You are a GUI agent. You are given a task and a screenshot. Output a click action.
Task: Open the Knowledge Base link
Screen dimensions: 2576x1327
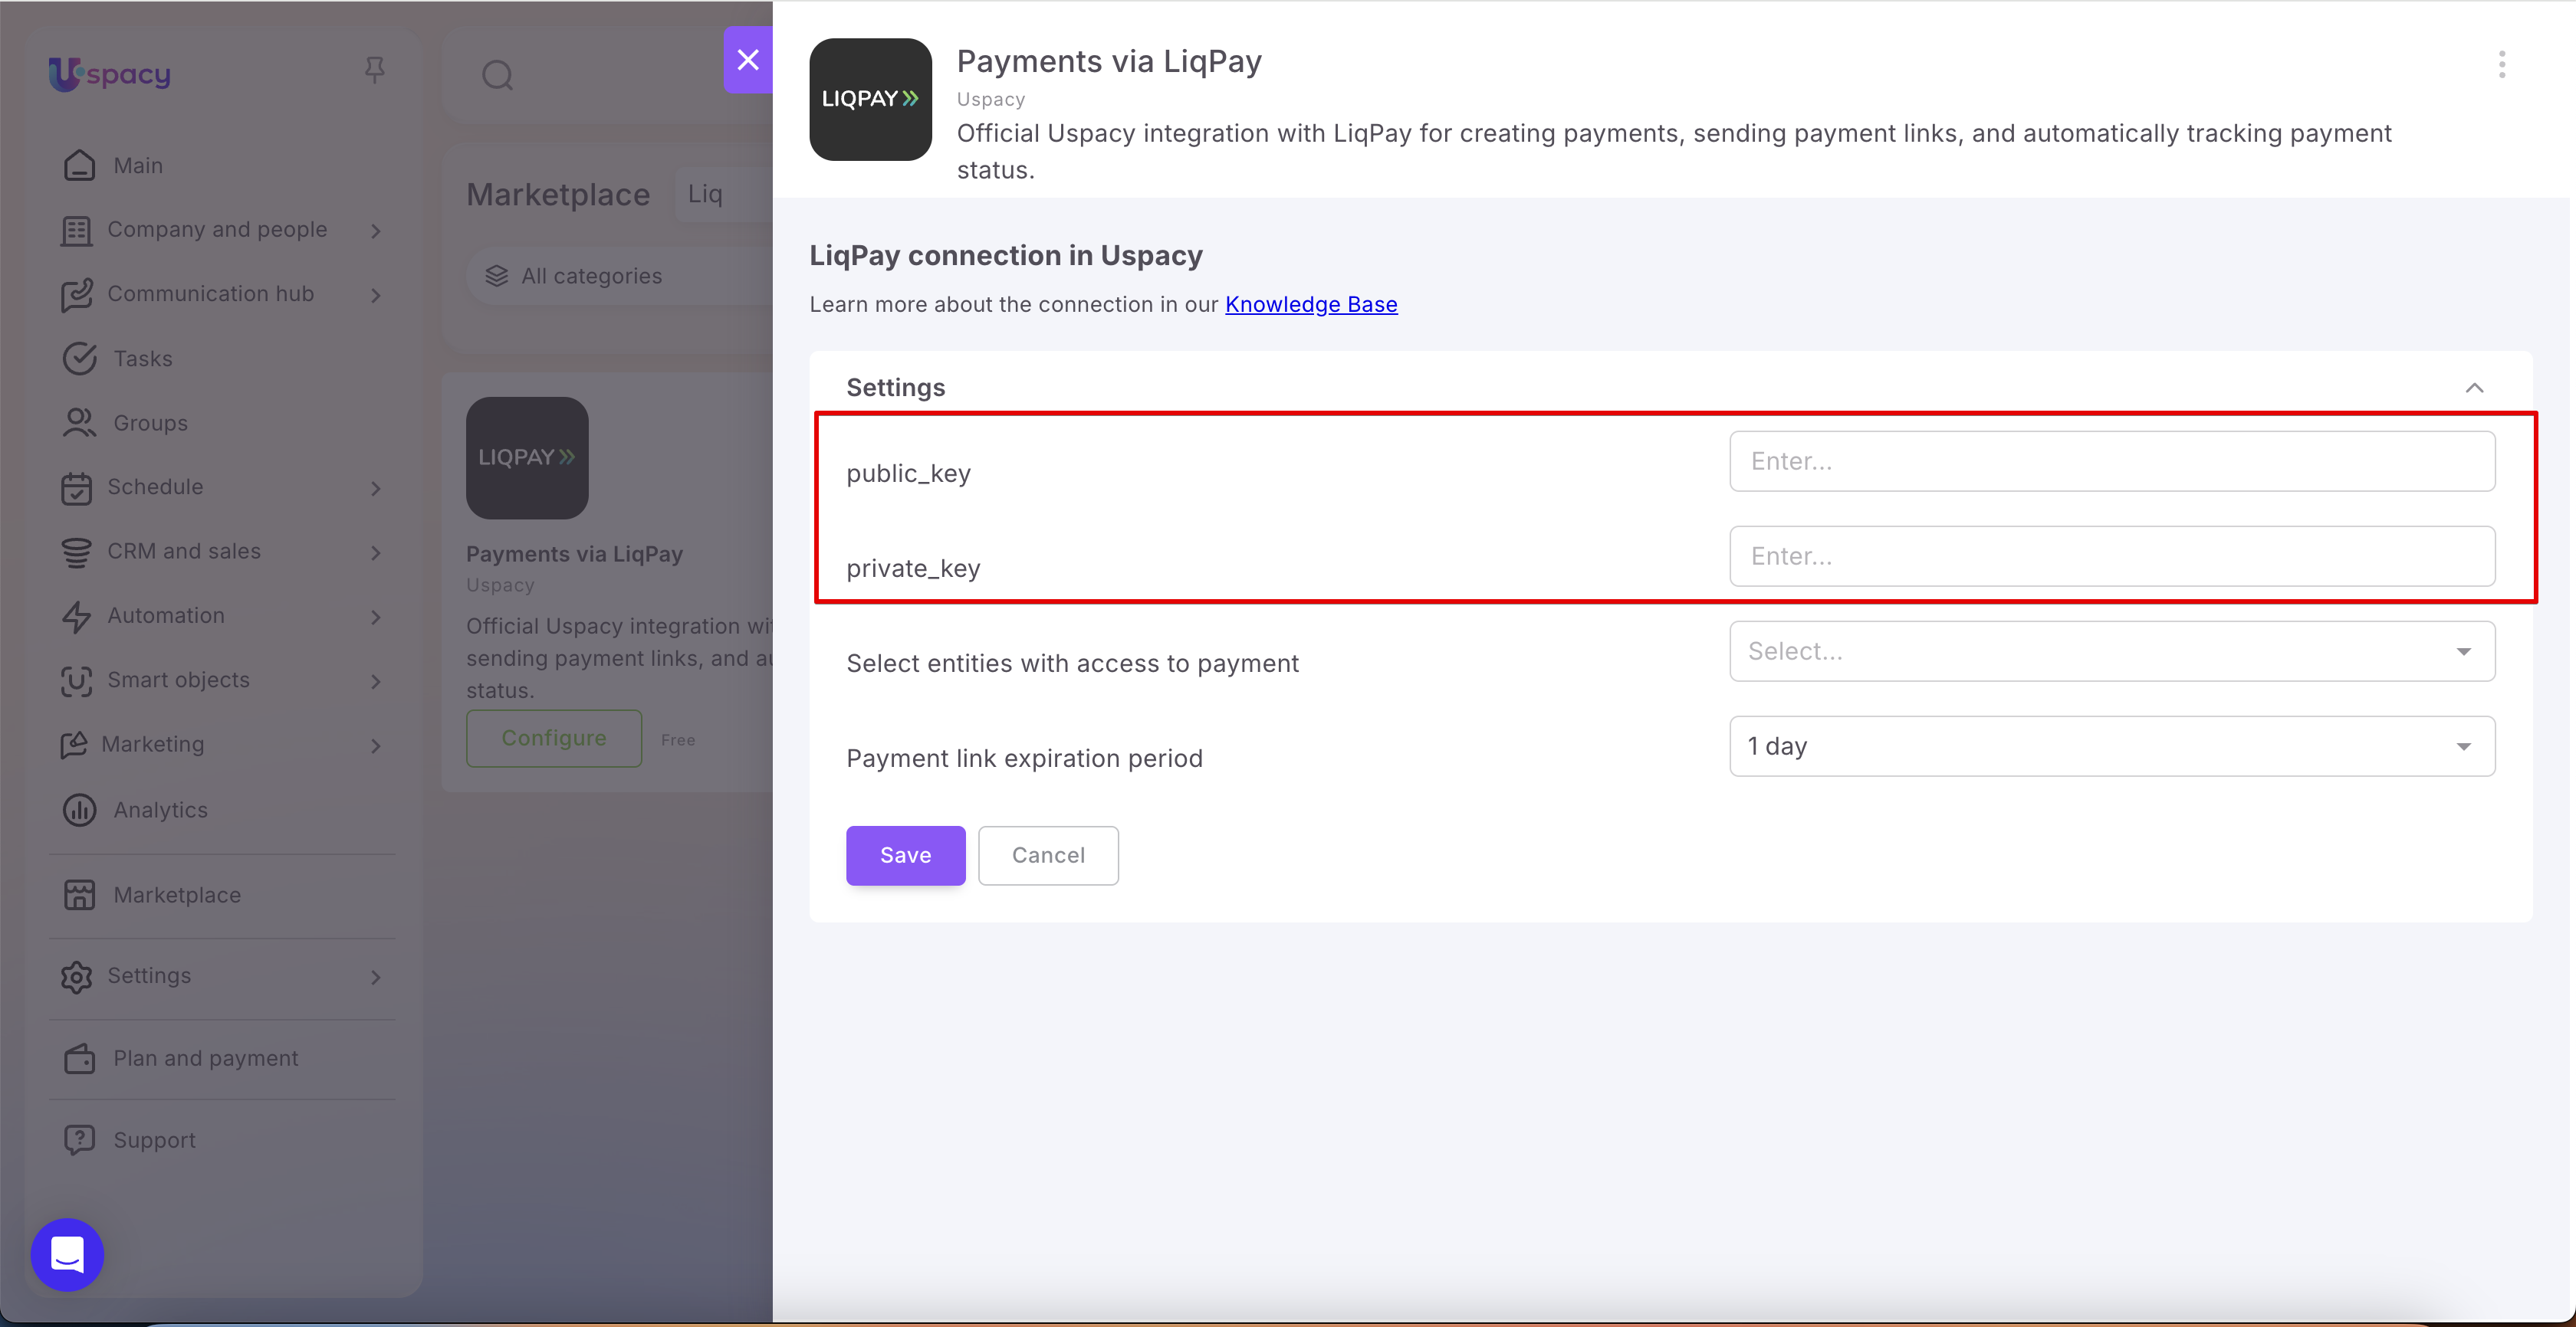(x=1311, y=303)
